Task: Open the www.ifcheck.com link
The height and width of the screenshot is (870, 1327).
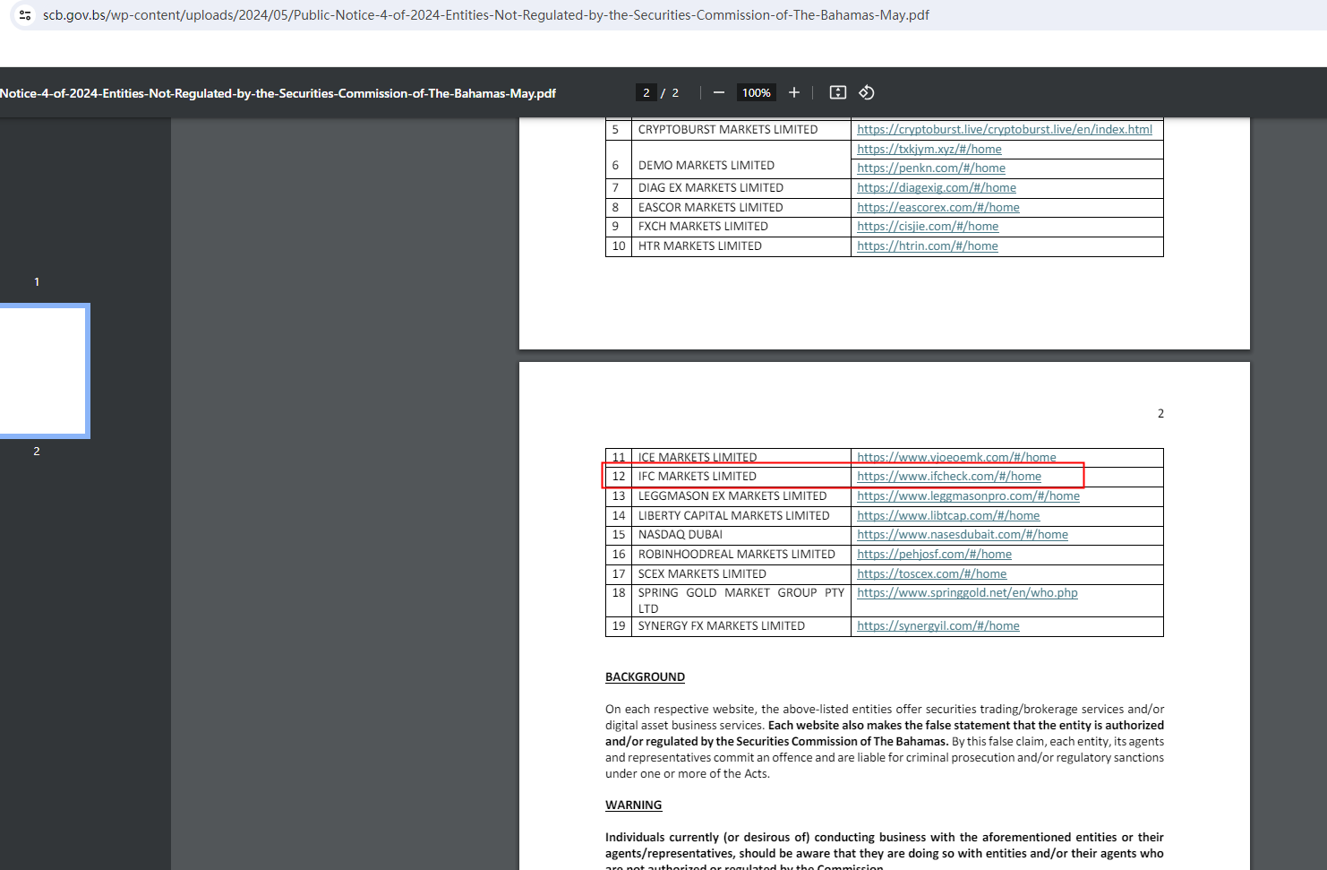Action: coord(948,477)
